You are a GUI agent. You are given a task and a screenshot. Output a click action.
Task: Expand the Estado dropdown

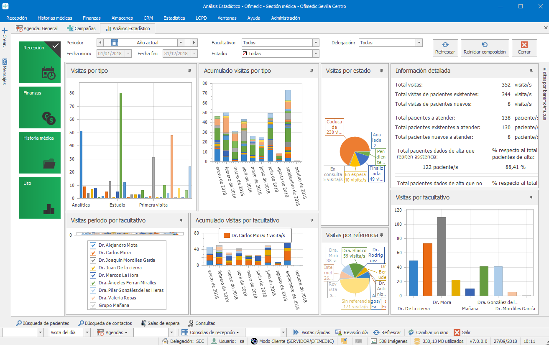(x=316, y=54)
